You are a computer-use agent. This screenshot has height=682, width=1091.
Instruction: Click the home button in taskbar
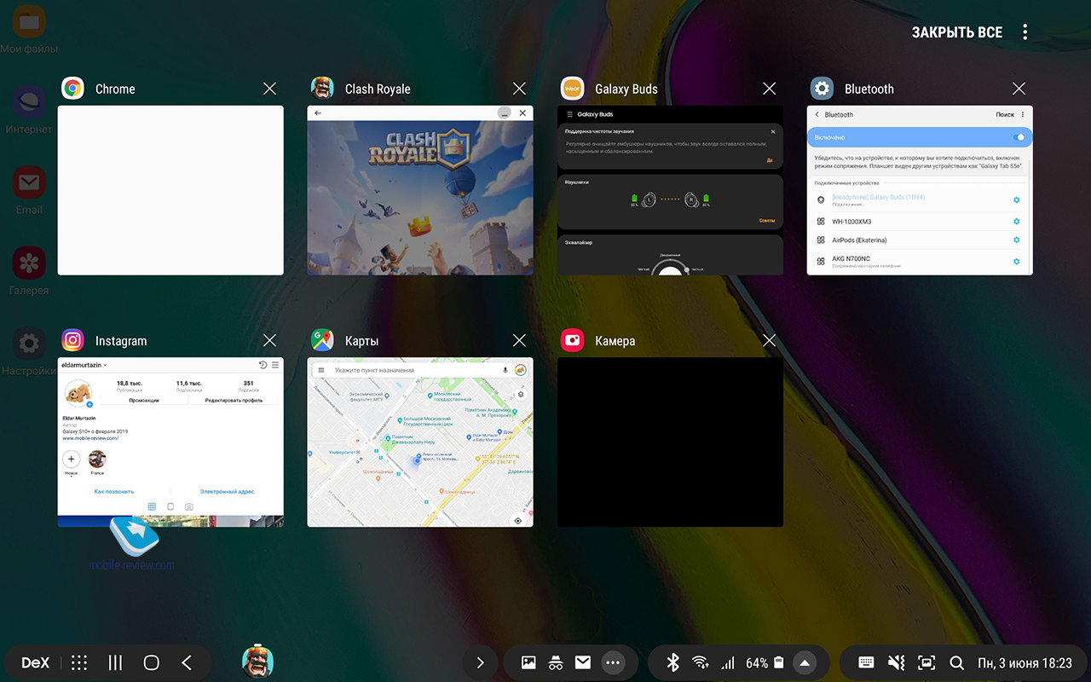pyautogui.click(x=152, y=662)
